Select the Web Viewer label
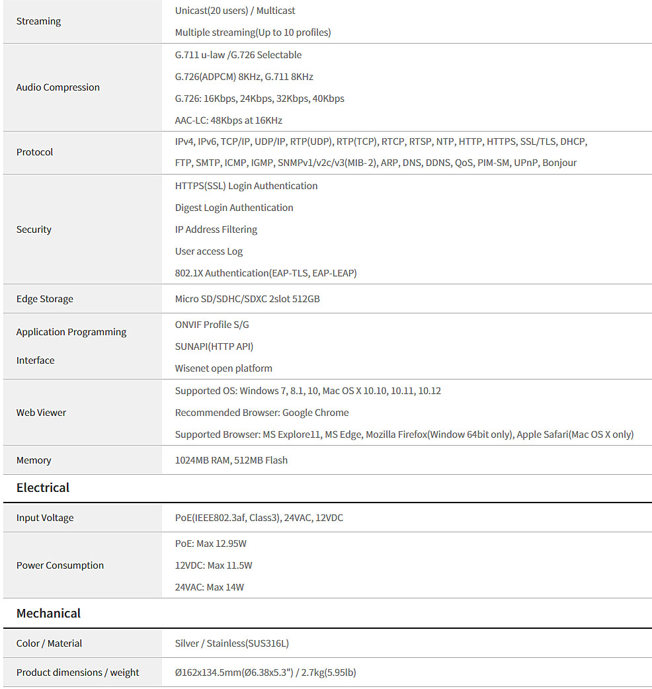The image size is (652, 689). point(41,413)
